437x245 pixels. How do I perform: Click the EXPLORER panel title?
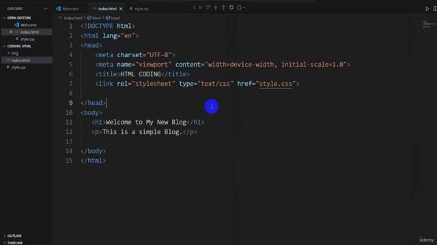point(15,9)
